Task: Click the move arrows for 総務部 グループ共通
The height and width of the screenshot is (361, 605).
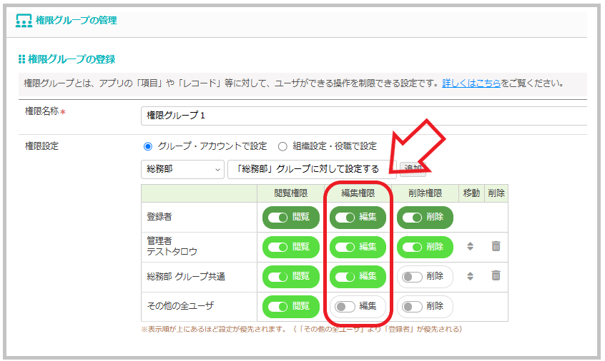Action: pos(470,276)
